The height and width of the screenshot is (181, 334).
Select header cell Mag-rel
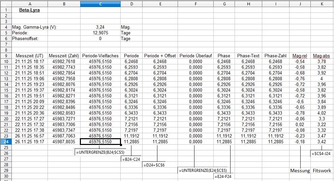pos(300,56)
